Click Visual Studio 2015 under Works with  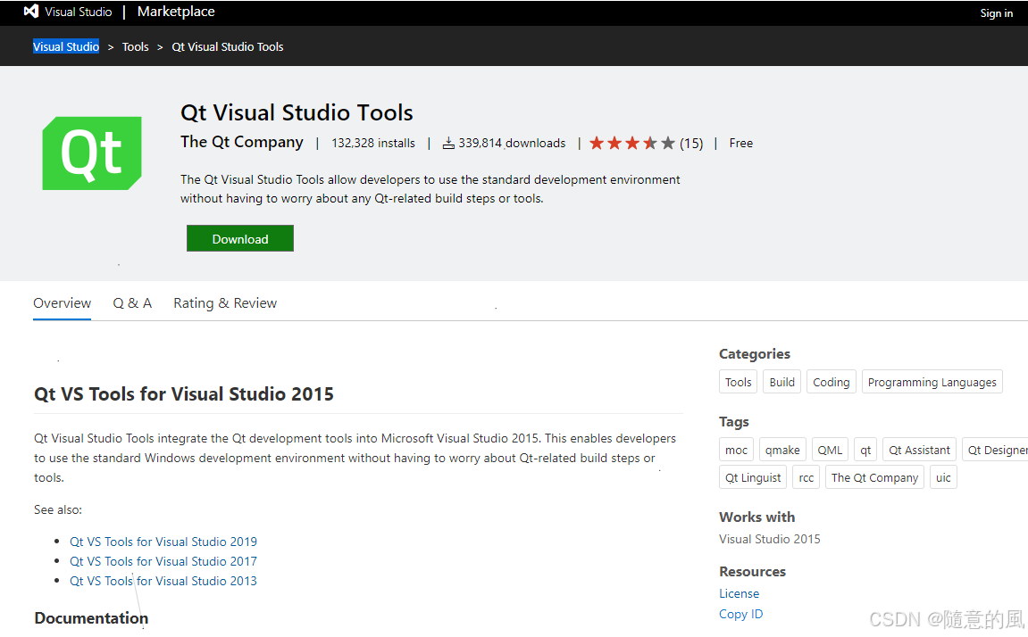click(770, 539)
